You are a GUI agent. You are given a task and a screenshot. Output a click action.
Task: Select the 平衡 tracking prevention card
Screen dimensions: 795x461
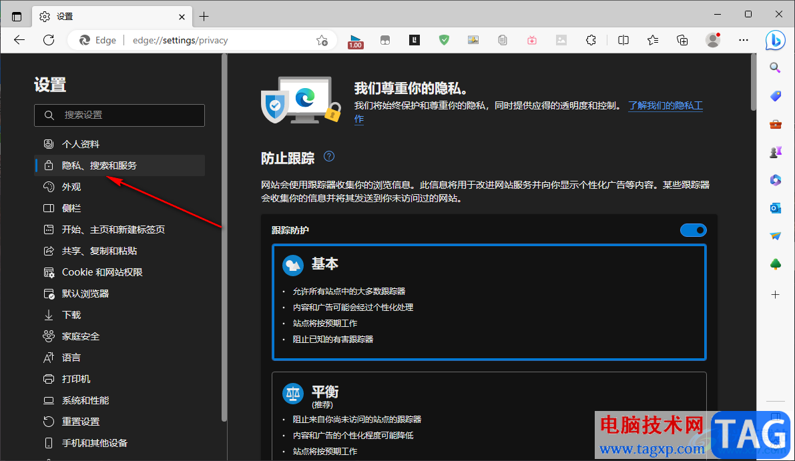(x=489, y=416)
